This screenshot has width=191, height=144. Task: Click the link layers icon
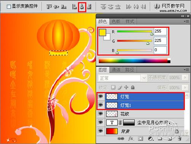tap(121, 139)
